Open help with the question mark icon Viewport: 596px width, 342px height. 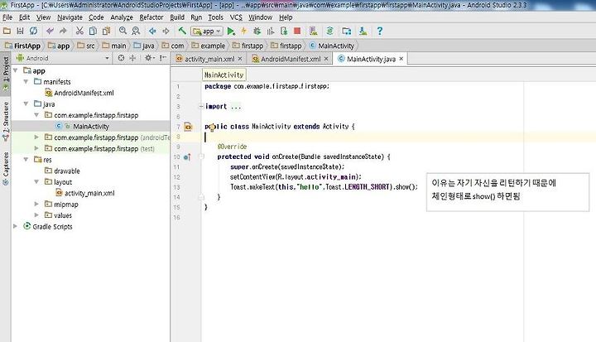tap(379, 31)
